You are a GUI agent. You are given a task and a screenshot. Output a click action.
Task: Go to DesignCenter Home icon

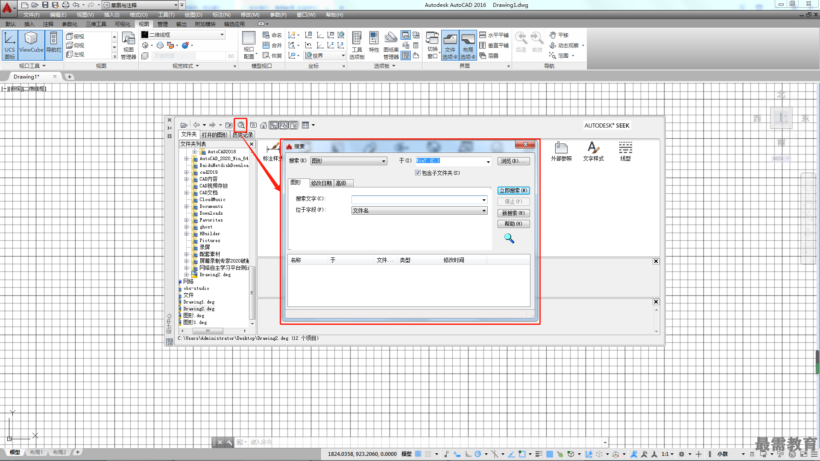pyautogui.click(x=264, y=125)
